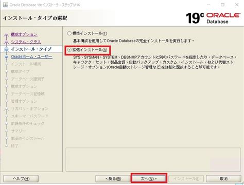The height and width of the screenshot is (185, 244).
Task: Click the 次へ(N) button
Action: pyautogui.click(x=149, y=179)
